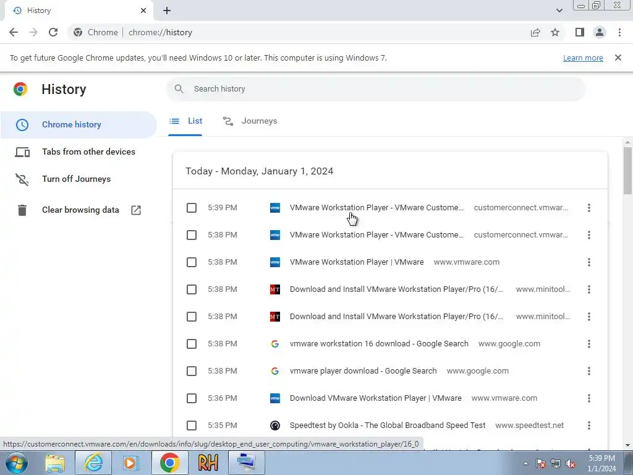This screenshot has width=633, height=475.
Task: Select Chrome history in the sidebar
Action: click(79, 125)
